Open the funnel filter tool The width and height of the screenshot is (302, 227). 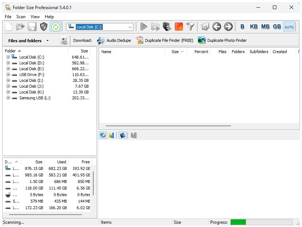click(190, 27)
